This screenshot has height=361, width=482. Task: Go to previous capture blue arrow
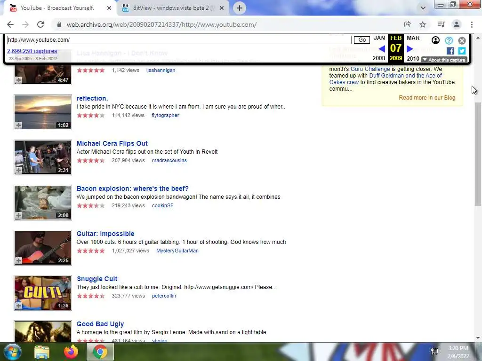coord(382,48)
